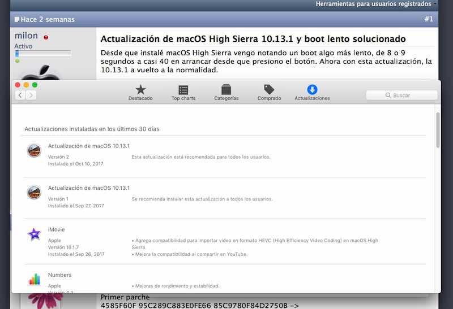The image size is (453, 309).
Task: Select 'Versión 10.1.7' text under iMovie
Action: tap(63, 247)
